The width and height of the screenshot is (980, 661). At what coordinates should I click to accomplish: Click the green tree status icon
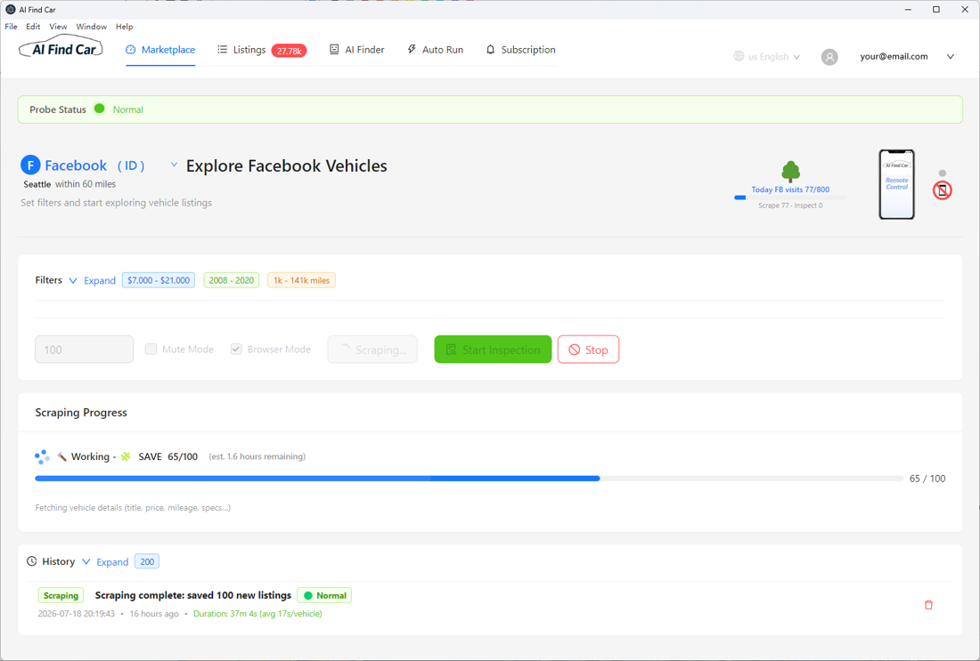[x=790, y=171]
